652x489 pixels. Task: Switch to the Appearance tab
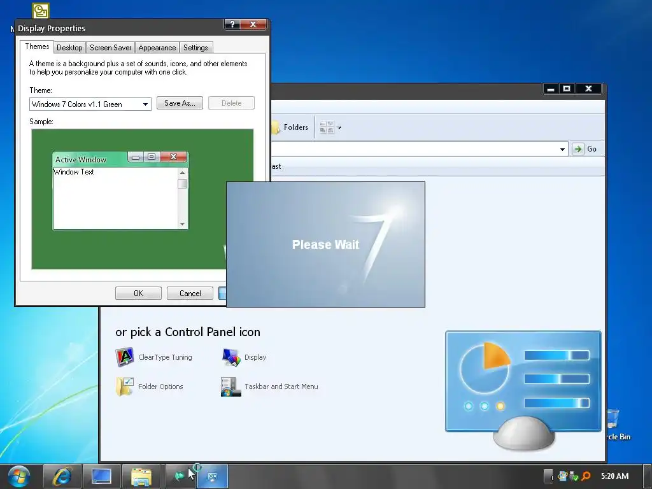tap(157, 47)
